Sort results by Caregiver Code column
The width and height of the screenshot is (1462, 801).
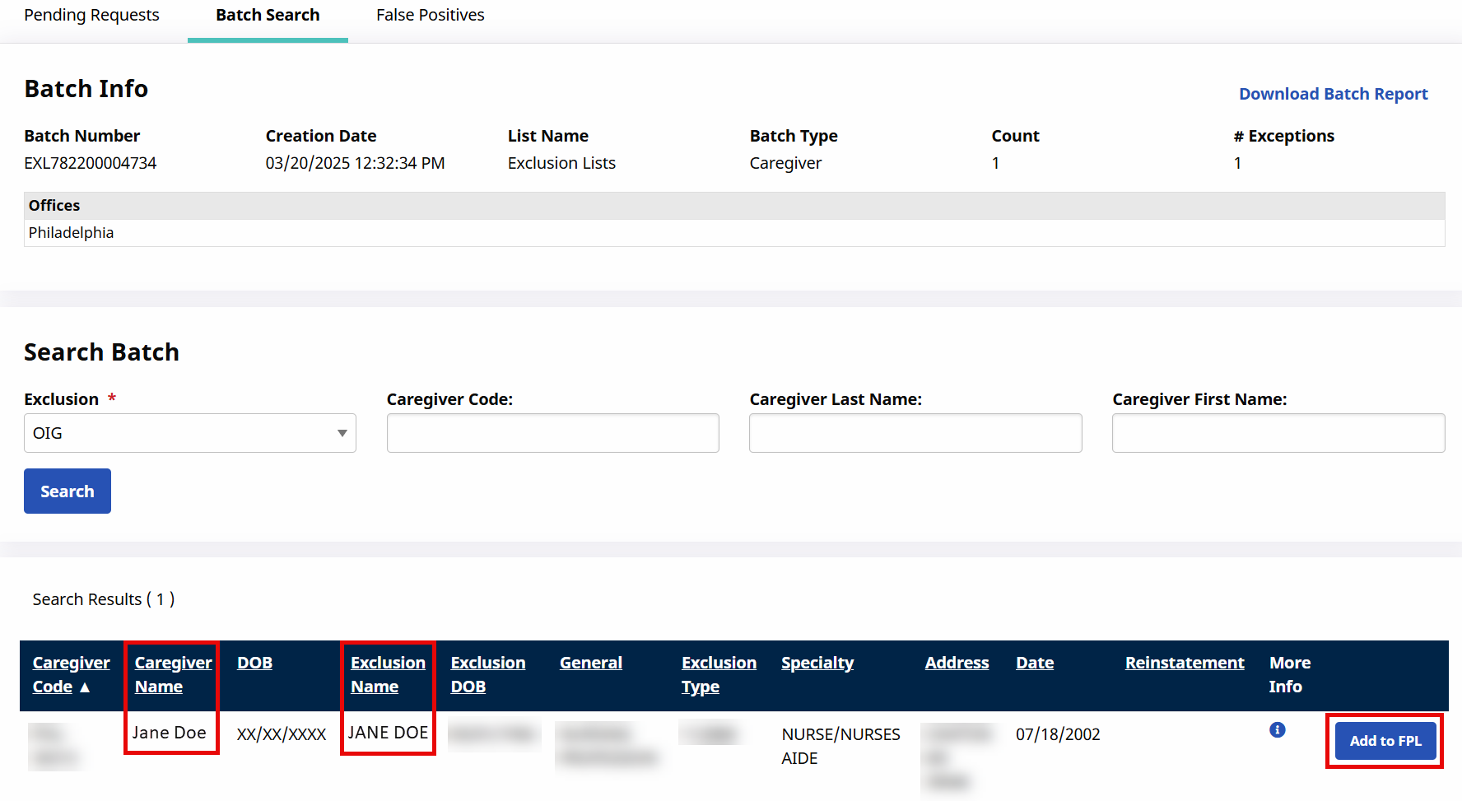click(71, 674)
